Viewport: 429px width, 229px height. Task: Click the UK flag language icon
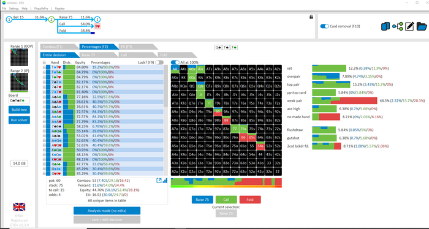tap(19, 207)
